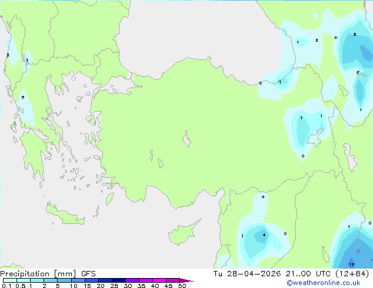The image size is (373, 288).
Task: Click the '2' precipitation value at top right
Action: pyautogui.click(x=355, y=35)
